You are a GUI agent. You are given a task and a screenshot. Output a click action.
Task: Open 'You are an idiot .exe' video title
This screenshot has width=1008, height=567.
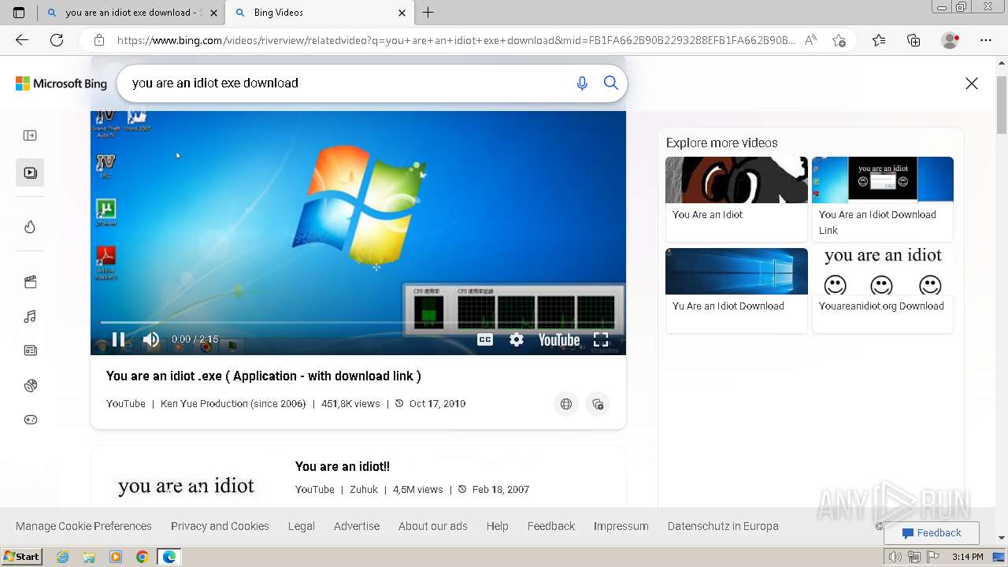pyautogui.click(x=264, y=376)
